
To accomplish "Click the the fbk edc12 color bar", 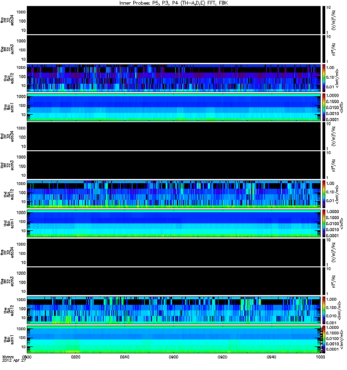I will pos(323,310).
